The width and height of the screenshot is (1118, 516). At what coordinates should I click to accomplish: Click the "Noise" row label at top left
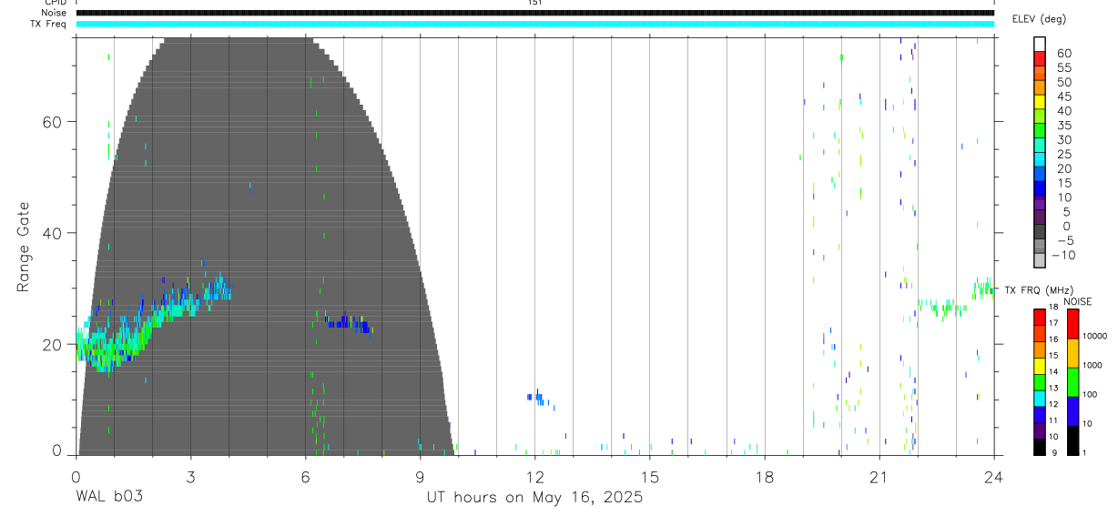[x=56, y=13]
